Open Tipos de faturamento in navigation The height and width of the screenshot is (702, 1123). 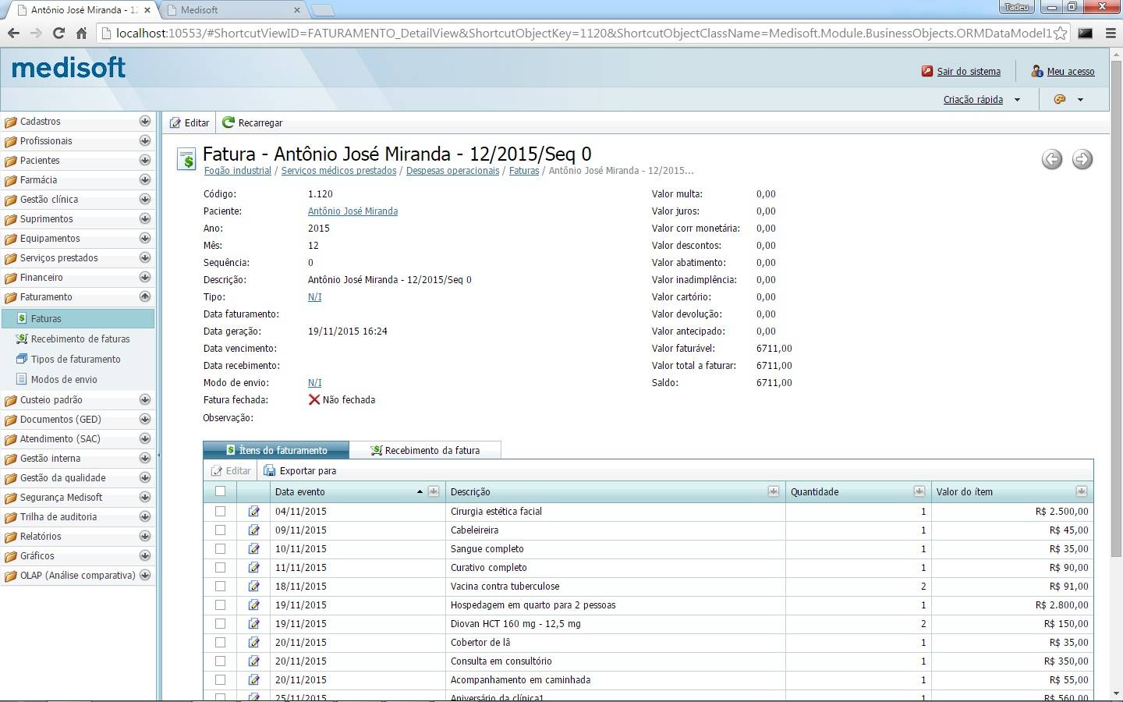coord(76,360)
